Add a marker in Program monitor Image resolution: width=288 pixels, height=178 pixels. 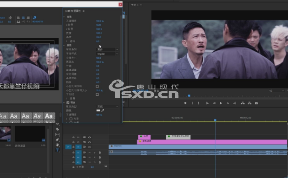coord(185,103)
